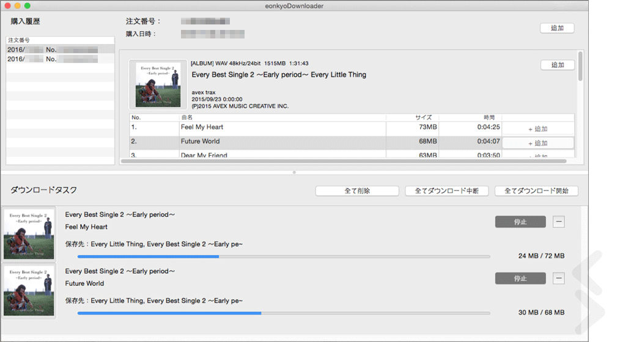Add the whole album with its 追加 button

(x=557, y=65)
